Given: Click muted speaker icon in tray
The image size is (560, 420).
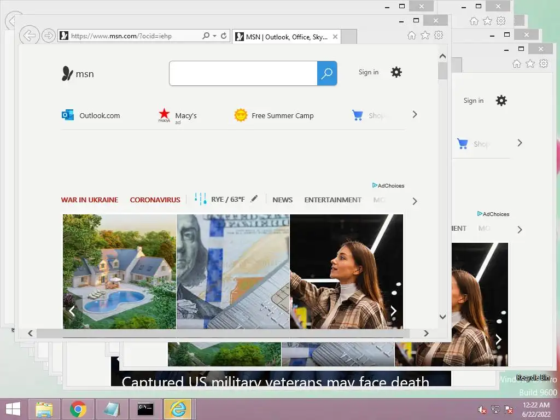Looking at the screenshot, I should tap(482, 410).
